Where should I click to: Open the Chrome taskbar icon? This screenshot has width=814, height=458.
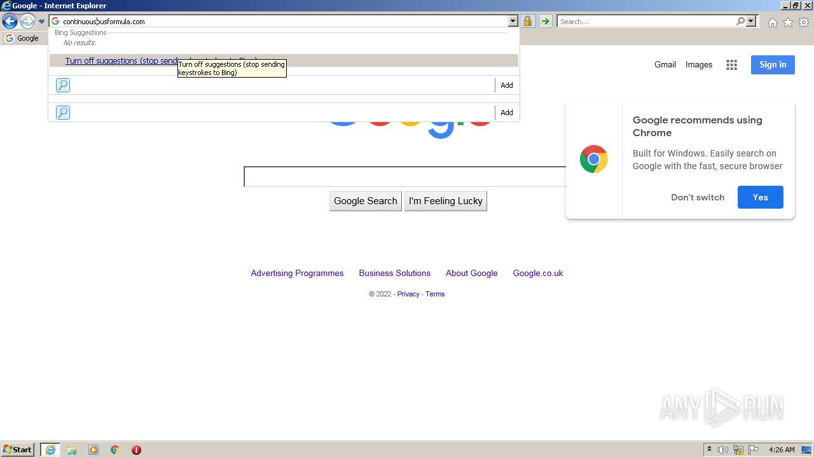(x=115, y=450)
